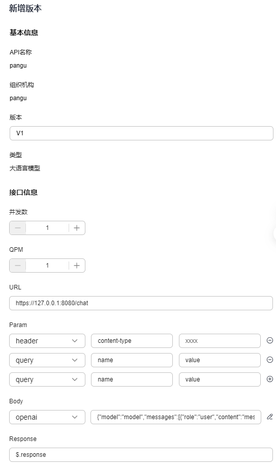This screenshot has width=276, height=469.
Task: Decrease the concurrency count (并发数)
Action: (18, 228)
